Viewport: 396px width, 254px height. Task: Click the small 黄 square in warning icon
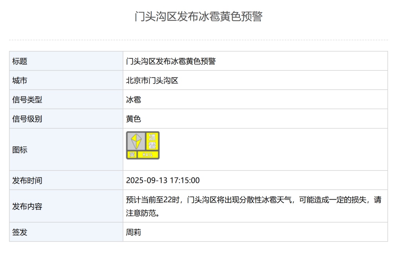click(x=131, y=155)
